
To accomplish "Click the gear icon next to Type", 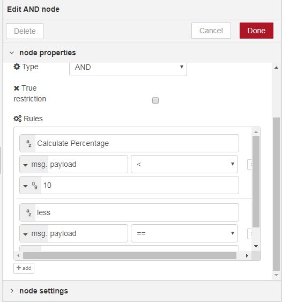I will tap(17, 67).
